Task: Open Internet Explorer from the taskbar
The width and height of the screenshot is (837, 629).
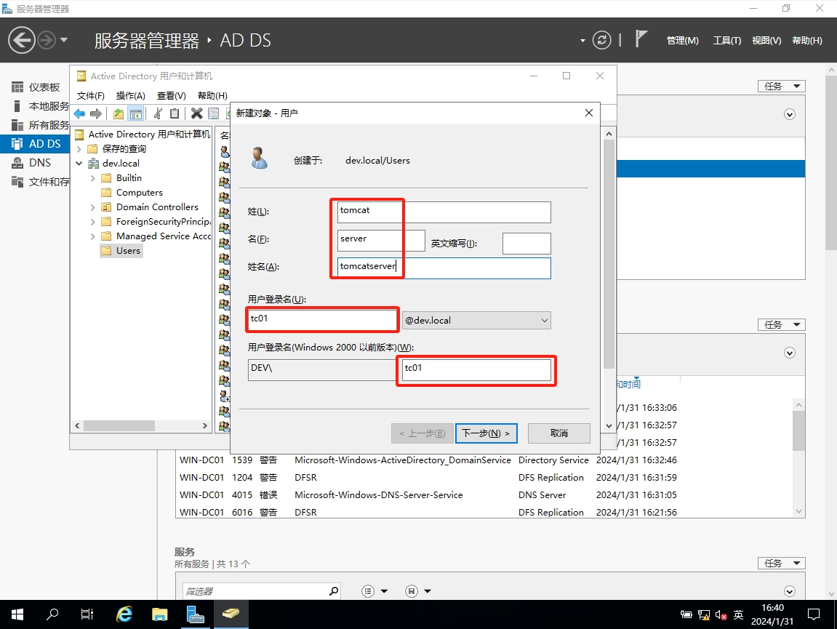Action: point(124,614)
